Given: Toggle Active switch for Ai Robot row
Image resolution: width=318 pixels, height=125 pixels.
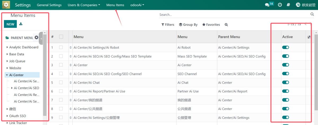Looking at the screenshot, I should (285, 47).
